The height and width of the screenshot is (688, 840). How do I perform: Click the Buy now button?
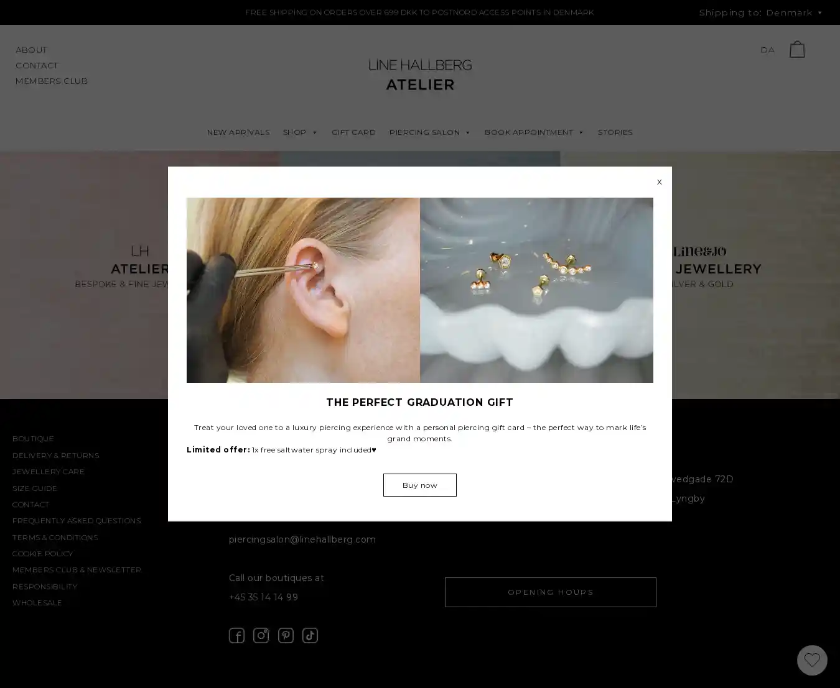419,485
